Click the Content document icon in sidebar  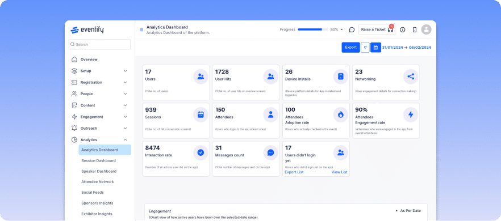coord(74,105)
